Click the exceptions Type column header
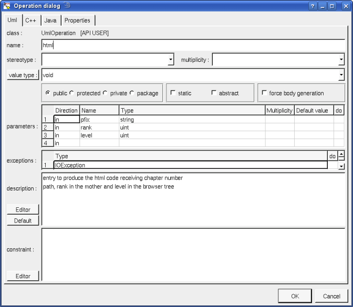Image resolution: width=353 pixels, height=307 pixels. click(191, 156)
